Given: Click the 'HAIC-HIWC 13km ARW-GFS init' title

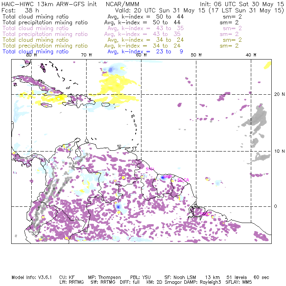Looking at the screenshot, I should tap(49, 4).
